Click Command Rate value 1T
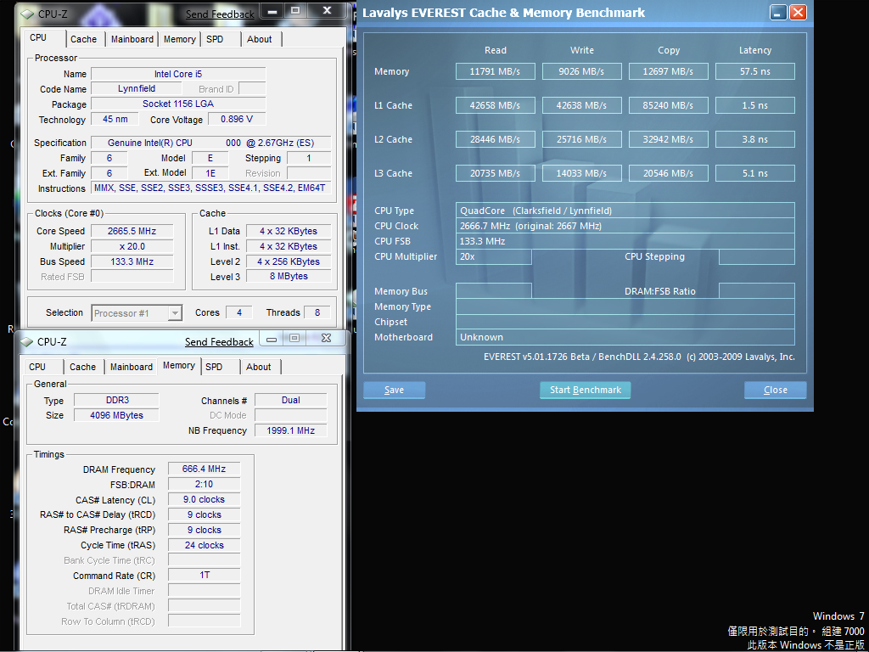Image resolution: width=869 pixels, height=652 pixels. (204, 575)
